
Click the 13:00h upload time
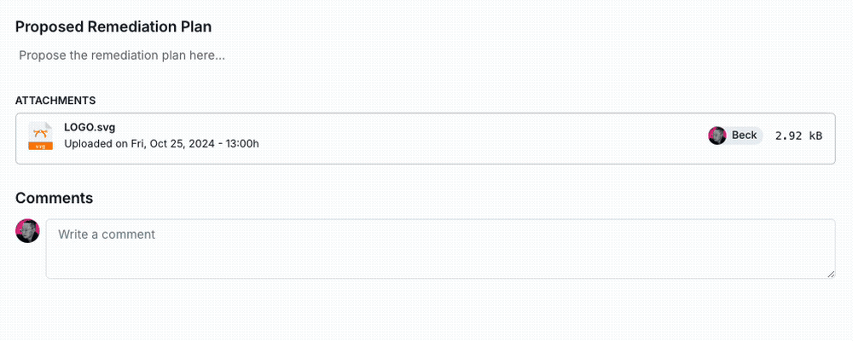pos(242,143)
